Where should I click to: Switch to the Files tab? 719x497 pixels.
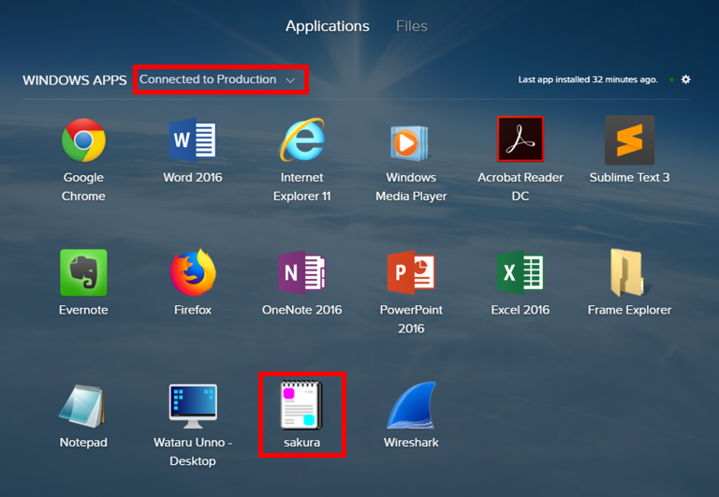tap(412, 26)
